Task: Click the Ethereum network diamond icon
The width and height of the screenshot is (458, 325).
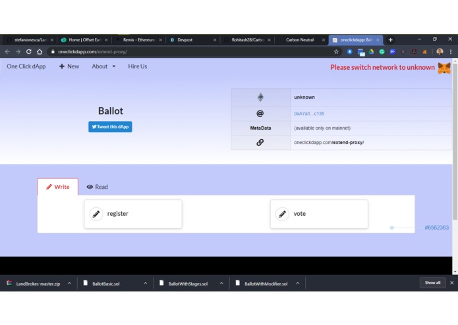Action: pos(260,97)
